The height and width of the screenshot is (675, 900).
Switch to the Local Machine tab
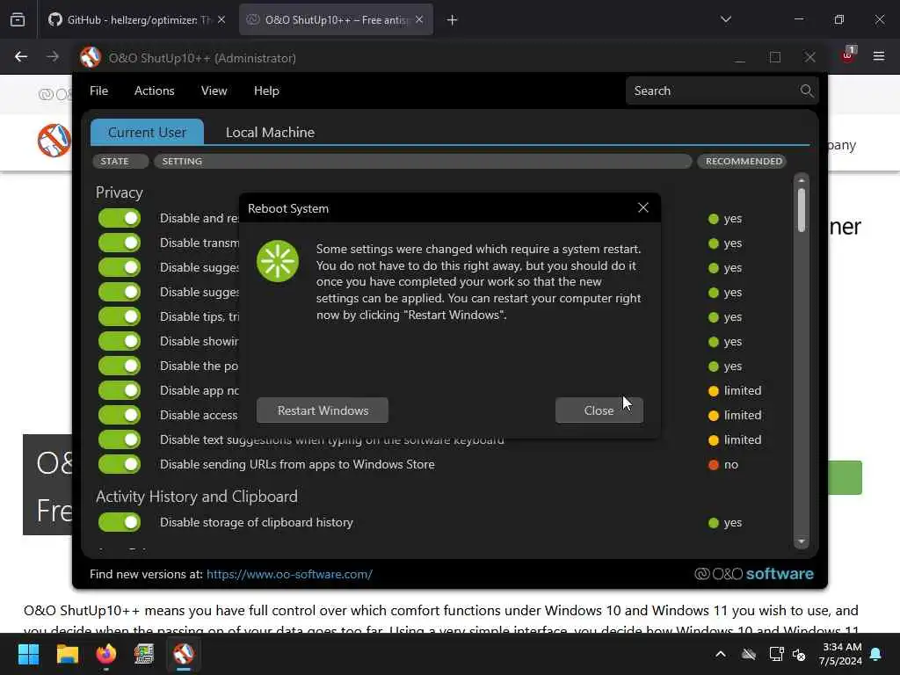click(x=270, y=133)
